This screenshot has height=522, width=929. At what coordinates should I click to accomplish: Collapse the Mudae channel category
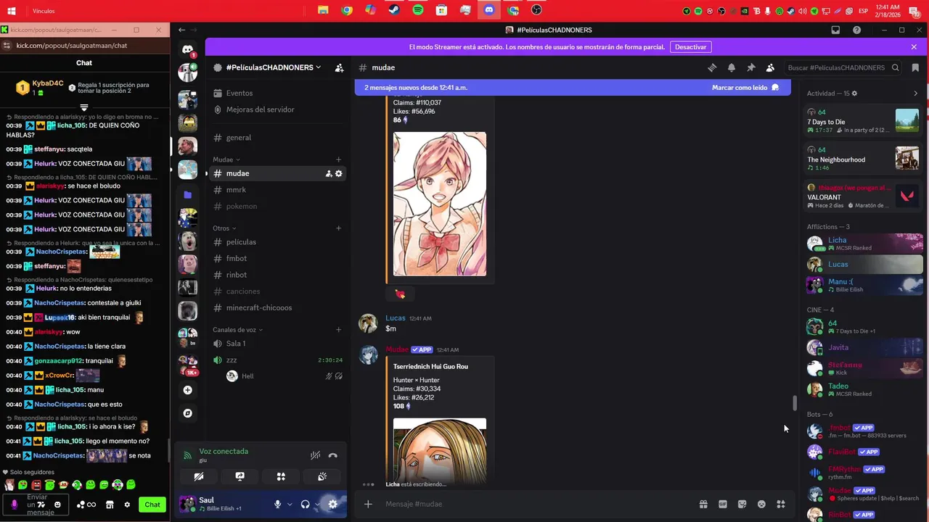(226, 159)
